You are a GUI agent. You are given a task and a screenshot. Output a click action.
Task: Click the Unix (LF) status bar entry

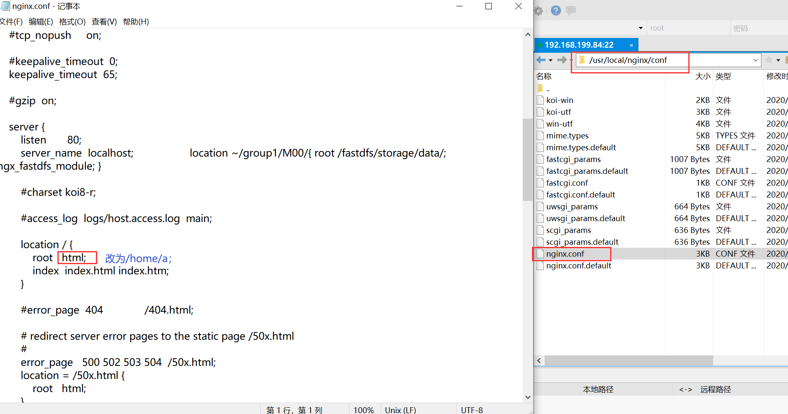pos(401,410)
